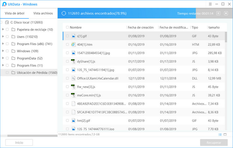Click the tree panel horizontal scrollbar
The width and height of the screenshot is (233, 148).
click(32, 136)
